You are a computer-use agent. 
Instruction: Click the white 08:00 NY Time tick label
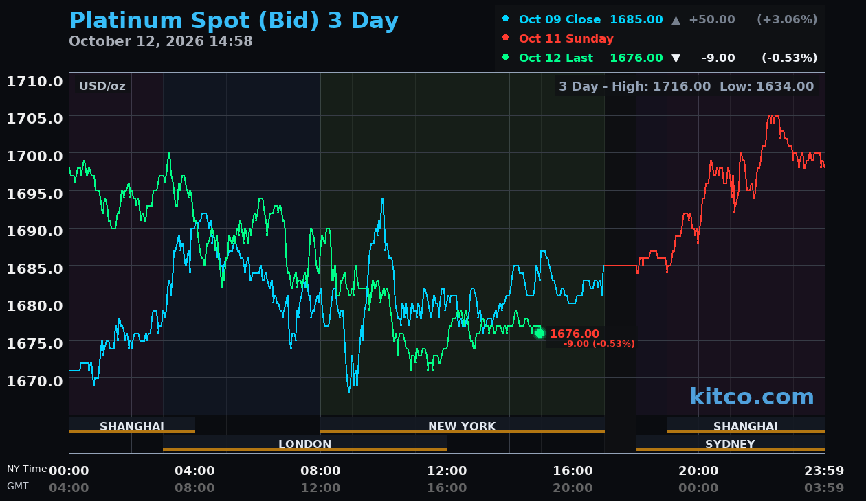click(x=320, y=471)
